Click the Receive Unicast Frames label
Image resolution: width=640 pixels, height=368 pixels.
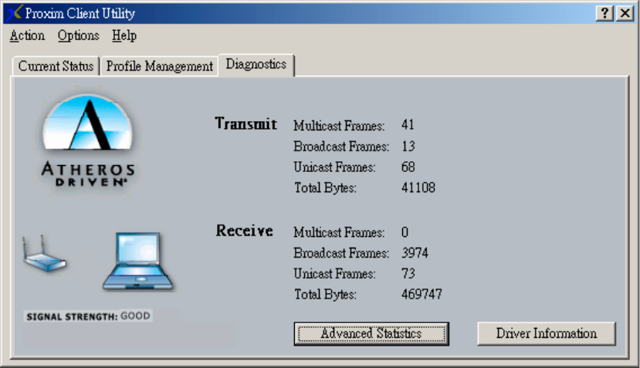point(334,274)
